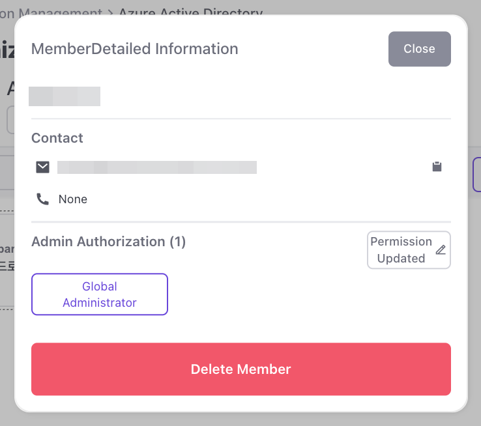Click the "Admin Authorization (1)" heading
The image size is (481, 426).
pos(109,242)
